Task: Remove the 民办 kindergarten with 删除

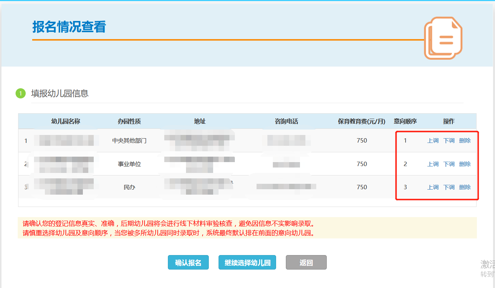Action: point(465,187)
